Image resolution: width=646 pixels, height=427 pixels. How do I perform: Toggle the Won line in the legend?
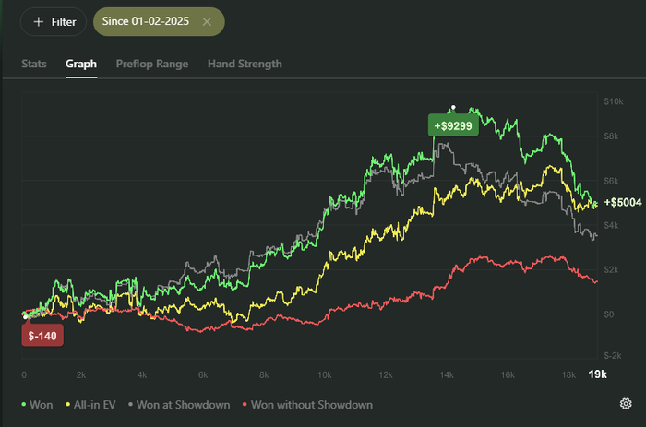(39, 404)
